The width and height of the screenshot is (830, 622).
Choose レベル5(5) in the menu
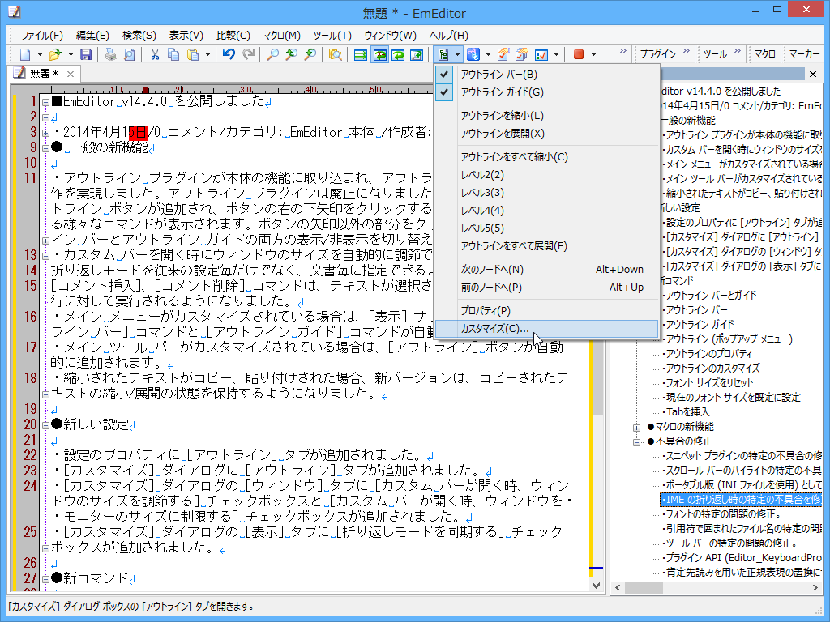tap(547, 228)
